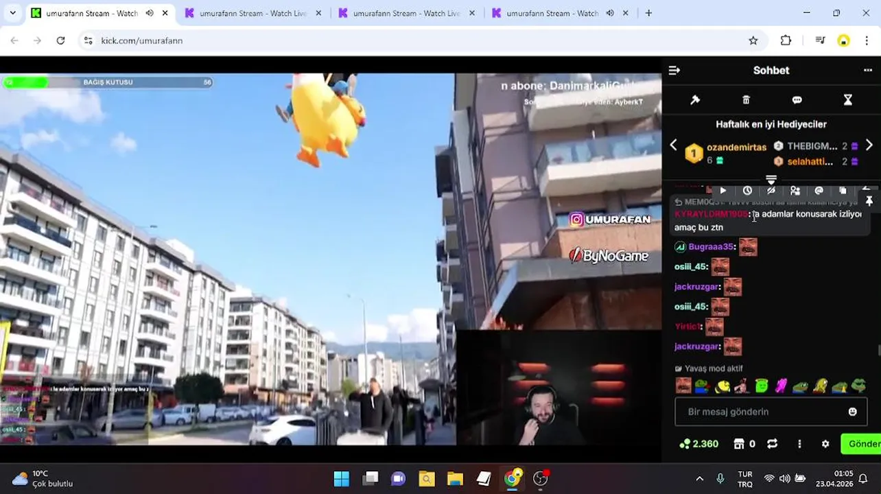This screenshot has width=881, height=494.
Task: Go back in browser history
Action: [14, 40]
